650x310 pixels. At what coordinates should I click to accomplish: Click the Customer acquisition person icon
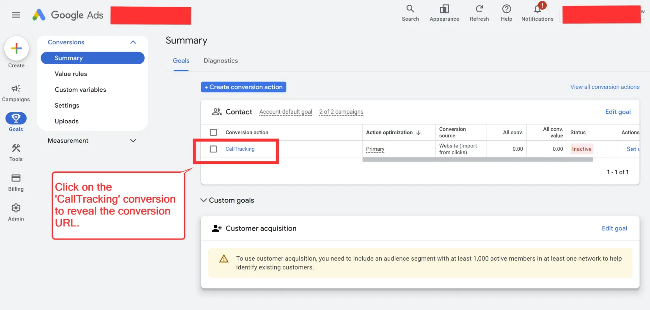pos(217,228)
